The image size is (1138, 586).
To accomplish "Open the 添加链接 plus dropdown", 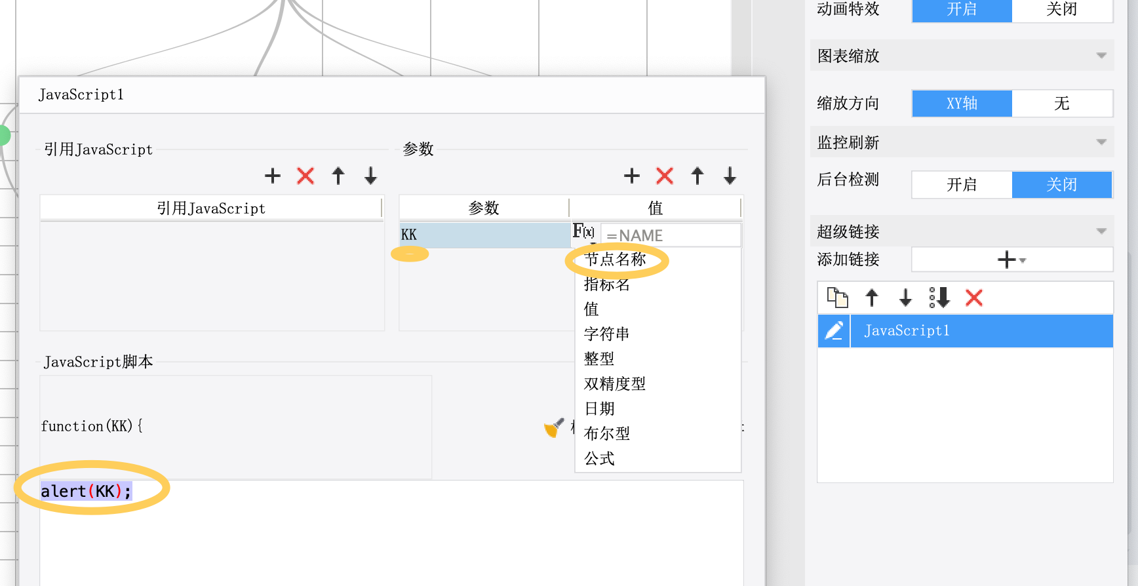I will [1011, 260].
